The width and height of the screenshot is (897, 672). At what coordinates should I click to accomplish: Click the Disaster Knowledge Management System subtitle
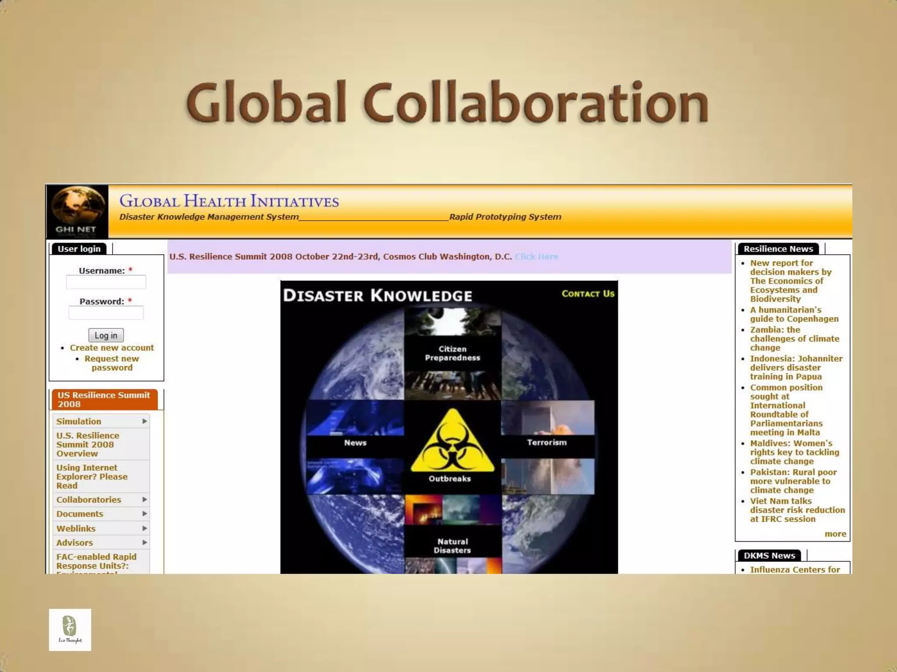209,217
